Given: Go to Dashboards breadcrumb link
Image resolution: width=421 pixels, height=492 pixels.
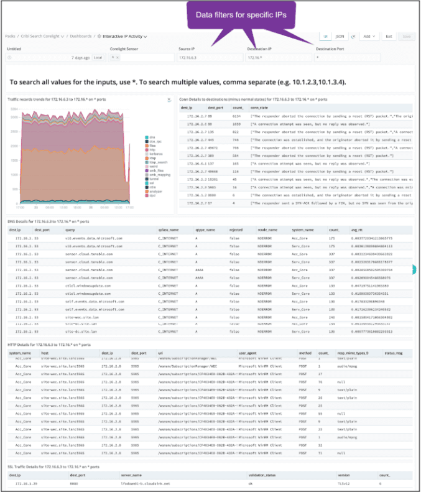Looking at the screenshot, I should [x=81, y=37].
